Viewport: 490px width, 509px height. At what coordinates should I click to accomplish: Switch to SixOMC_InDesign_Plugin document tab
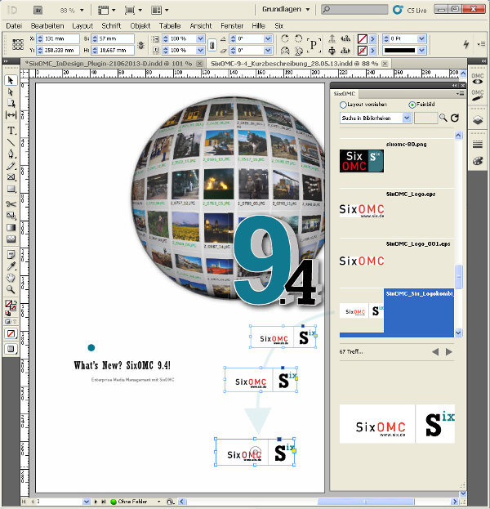pyautogui.click(x=114, y=64)
